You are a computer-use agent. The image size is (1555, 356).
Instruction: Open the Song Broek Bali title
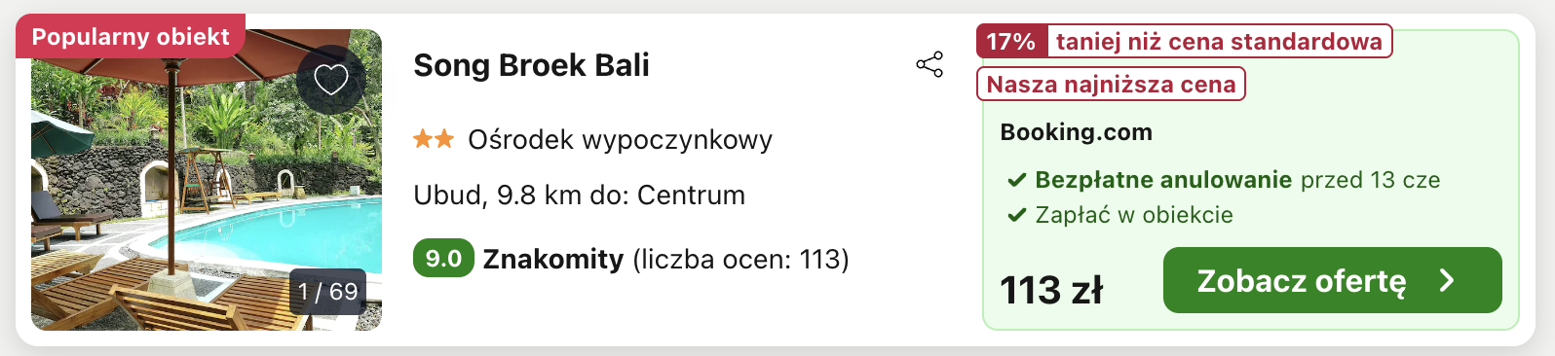pyautogui.click(x=531, y=65)
